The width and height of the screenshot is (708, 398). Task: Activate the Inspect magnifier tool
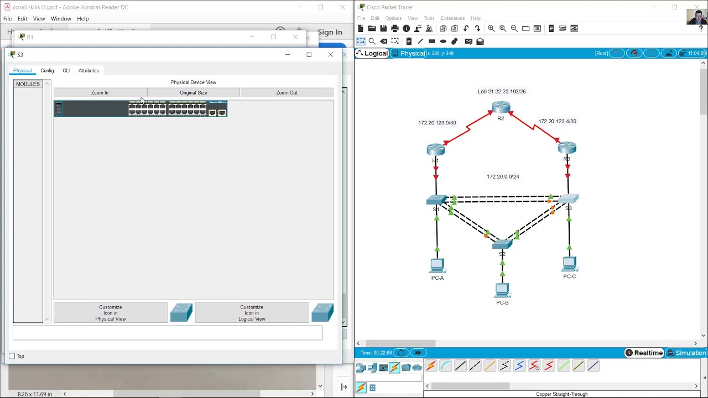(x=372, y=41)
